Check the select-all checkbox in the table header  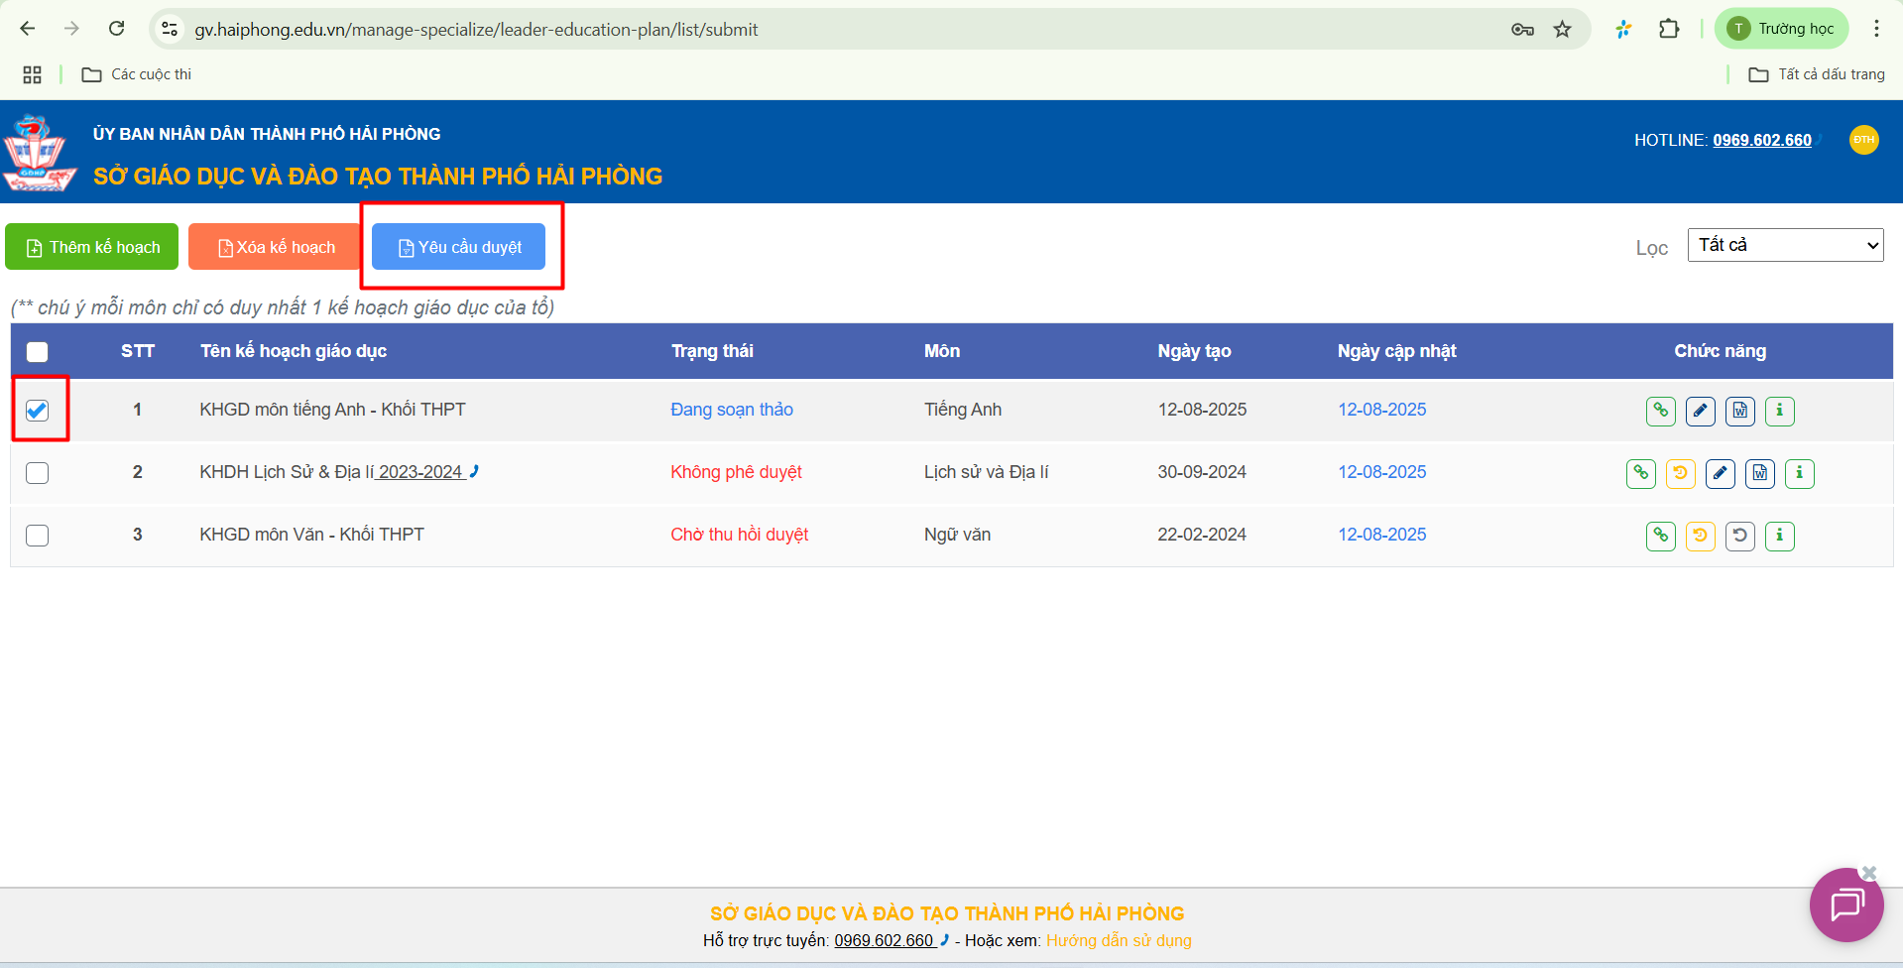click(x=38, y=352)
